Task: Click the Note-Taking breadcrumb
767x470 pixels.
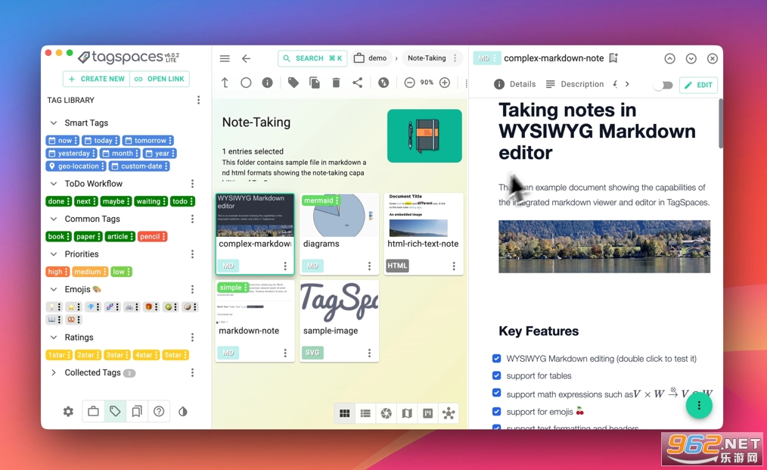Action: point(427,58)
